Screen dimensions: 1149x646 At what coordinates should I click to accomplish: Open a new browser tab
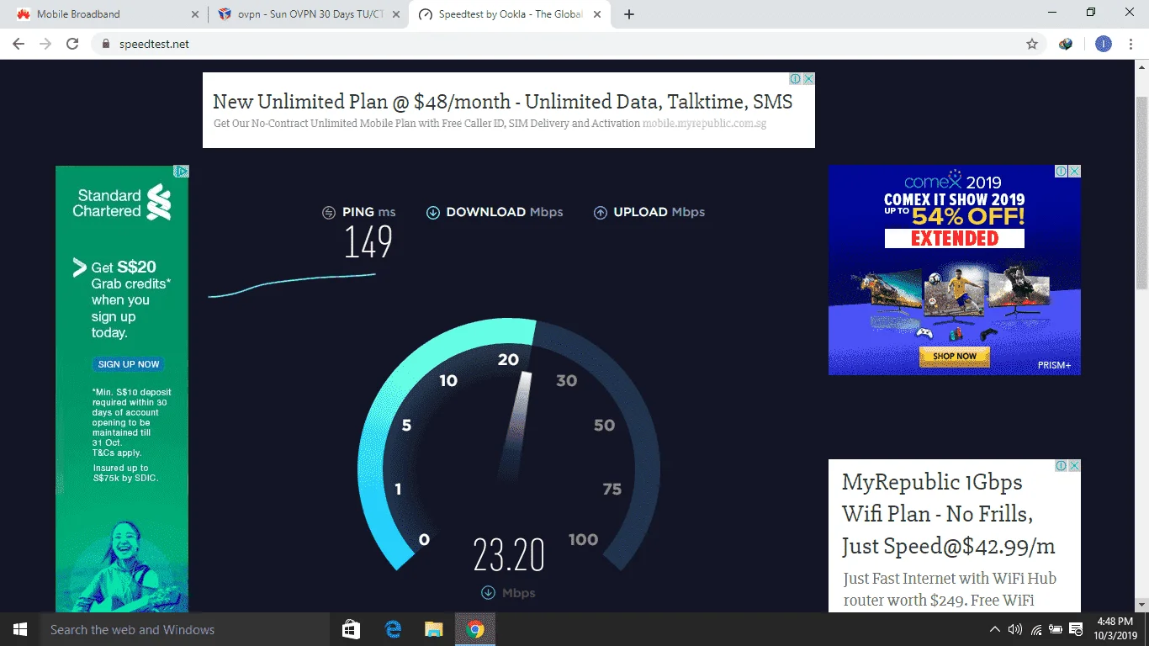point(628,14)
